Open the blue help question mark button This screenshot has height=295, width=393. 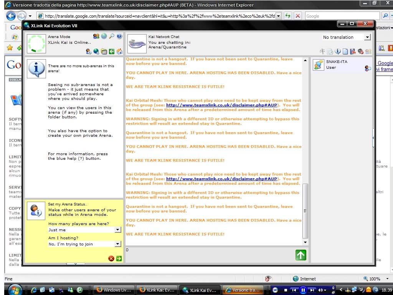pyautogui.click(x=119, y=36)
